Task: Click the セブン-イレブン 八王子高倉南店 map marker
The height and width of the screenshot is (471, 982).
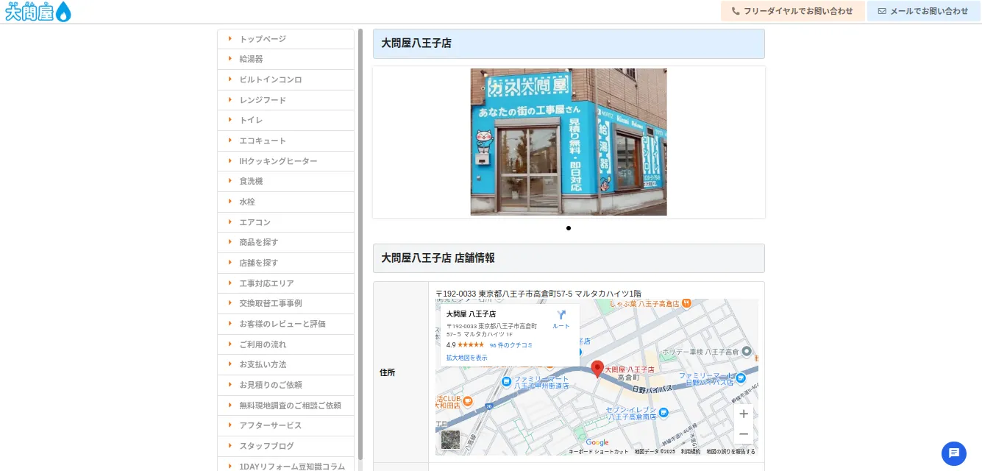Action: click(664, 413)
